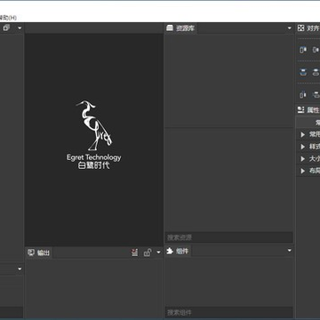Viewport: 320px width, 320px height.
Task: Click the 搜索组件 search field
Action: click(229, 313)
